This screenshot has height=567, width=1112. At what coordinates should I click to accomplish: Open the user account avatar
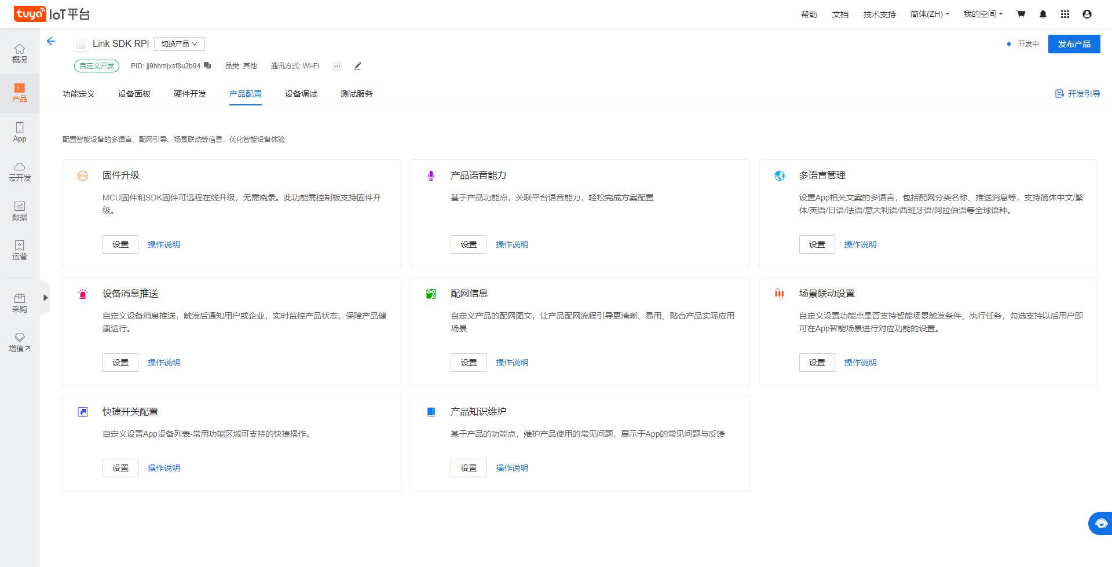[1087, 14]
